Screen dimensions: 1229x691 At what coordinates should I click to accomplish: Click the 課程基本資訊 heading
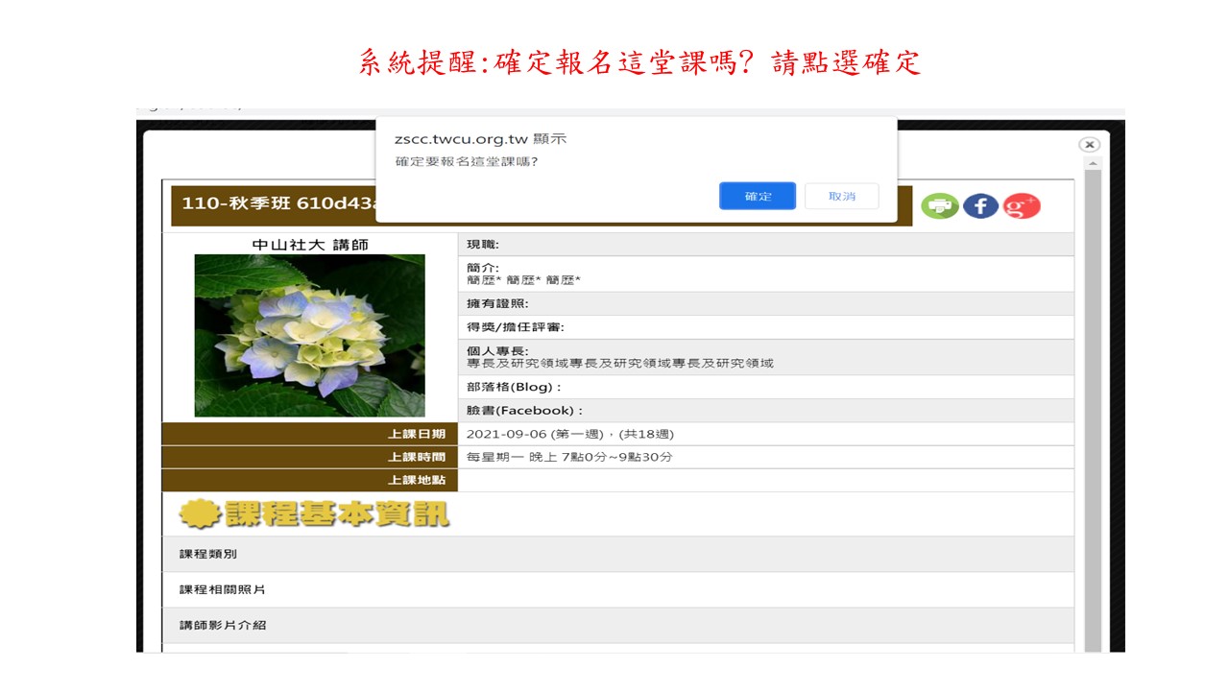[314, 514]
